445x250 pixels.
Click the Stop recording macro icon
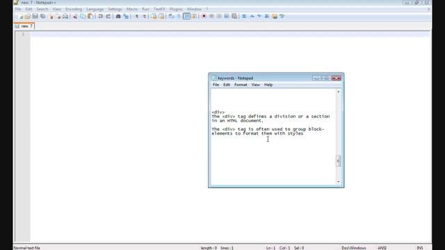pyautogui.click(x=211, y=17)
